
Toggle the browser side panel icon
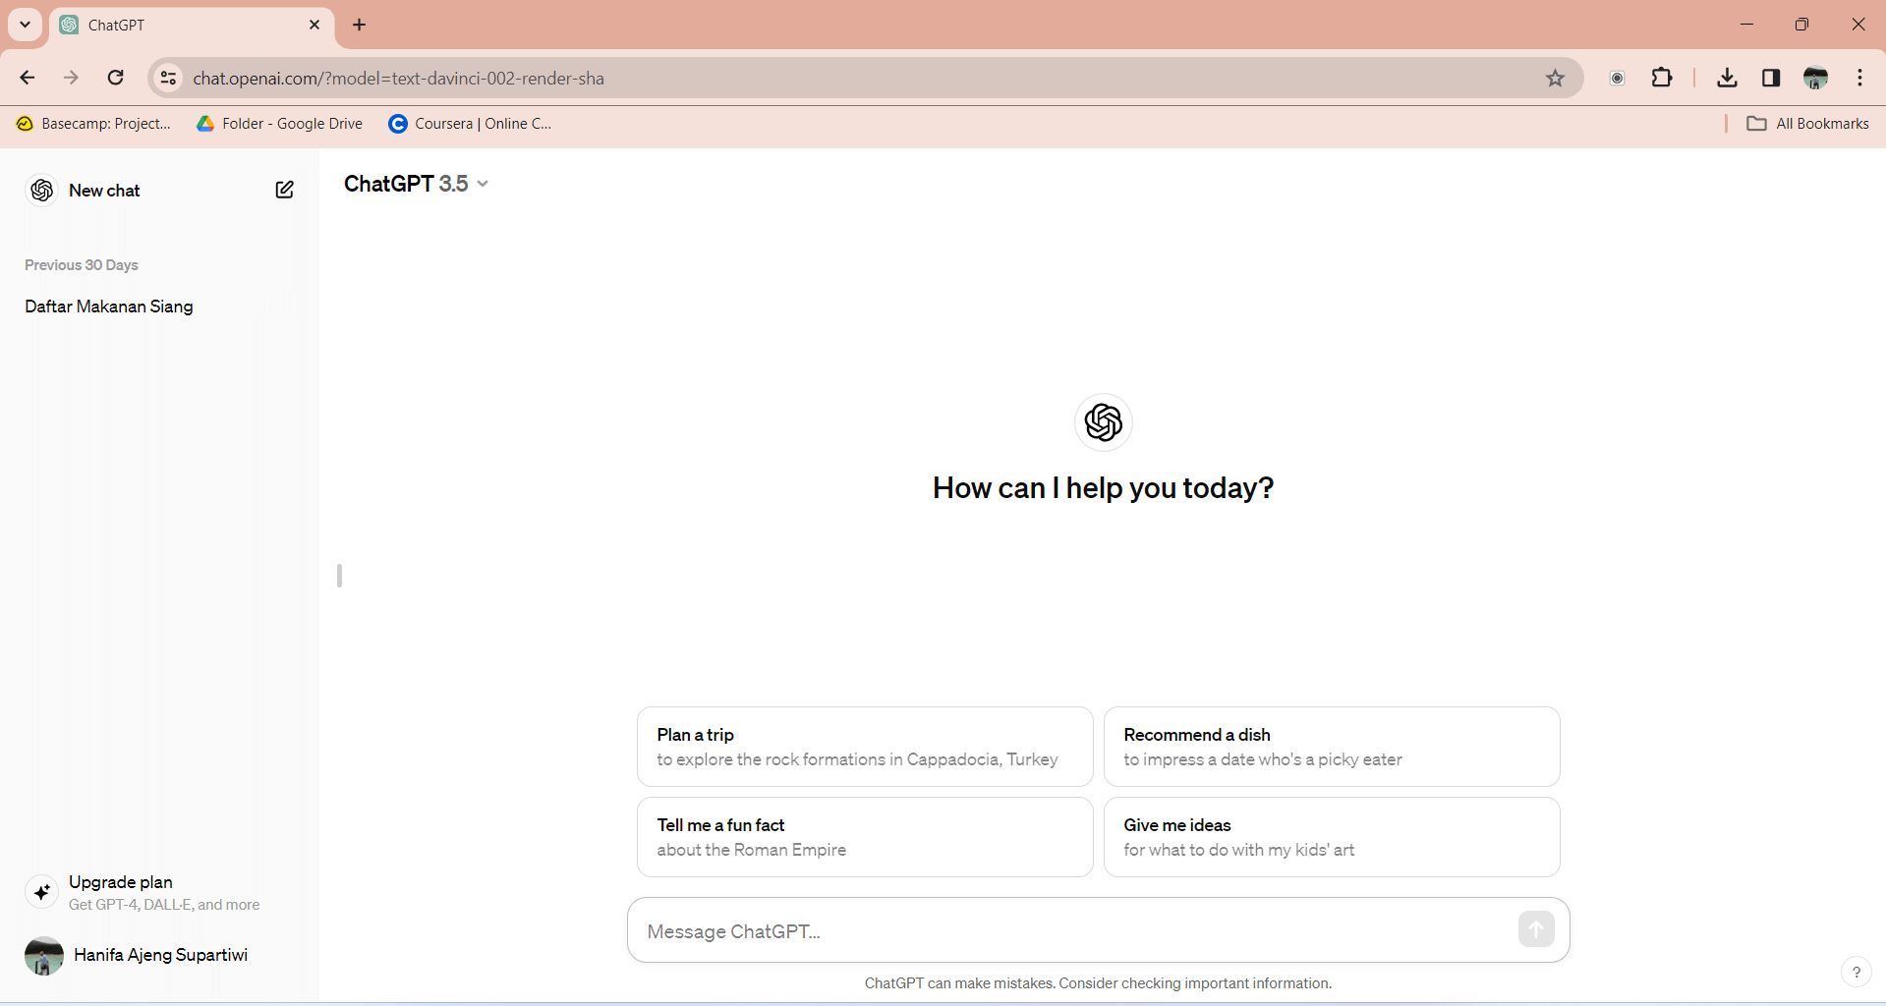[1771, 79]
